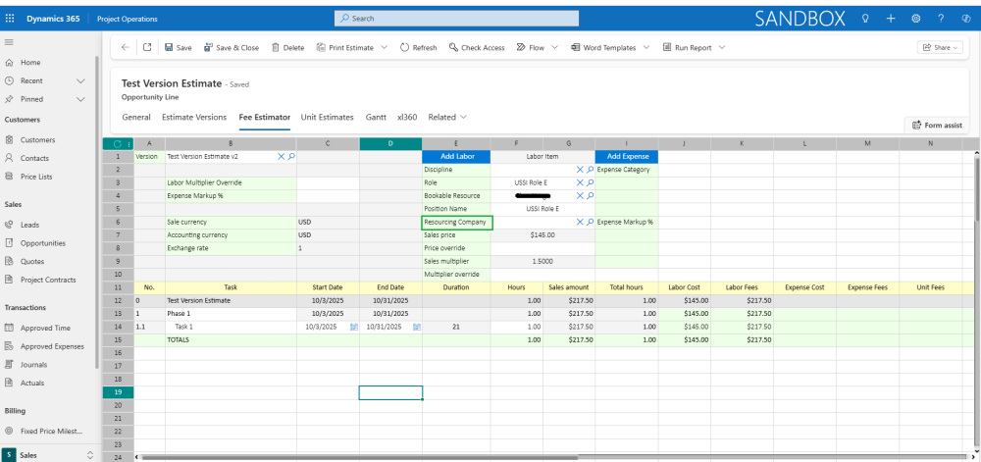
Task: Click the Save & Close icon
Action: tap(208, 47)
